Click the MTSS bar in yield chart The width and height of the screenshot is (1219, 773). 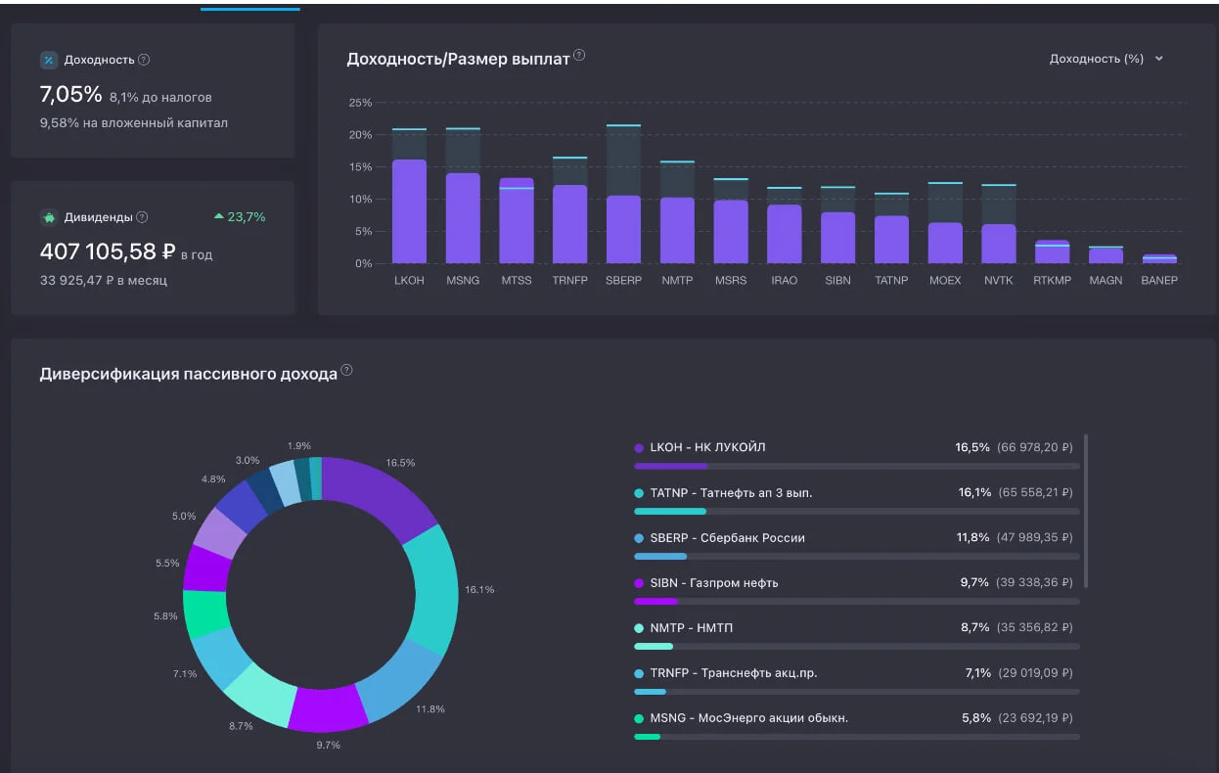pos(517,221)
